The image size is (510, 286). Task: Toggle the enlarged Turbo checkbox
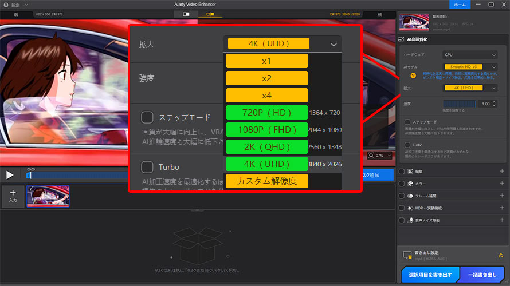147,167
